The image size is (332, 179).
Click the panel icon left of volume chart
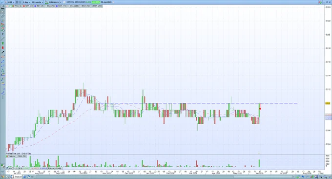coord(2,166)
